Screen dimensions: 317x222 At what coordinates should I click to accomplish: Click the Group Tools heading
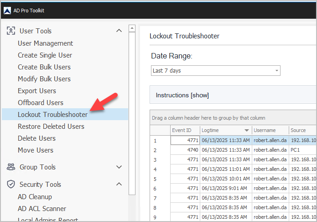[37, 167]
